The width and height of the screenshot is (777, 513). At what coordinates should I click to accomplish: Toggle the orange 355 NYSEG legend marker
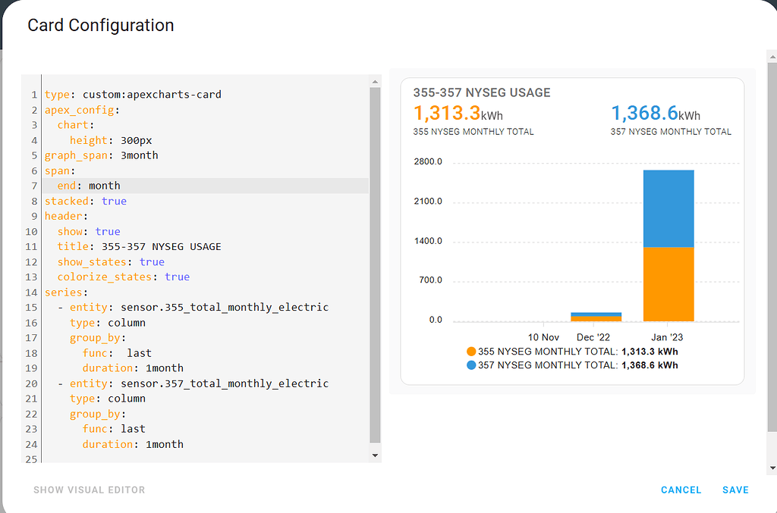[x=471, y=352]
